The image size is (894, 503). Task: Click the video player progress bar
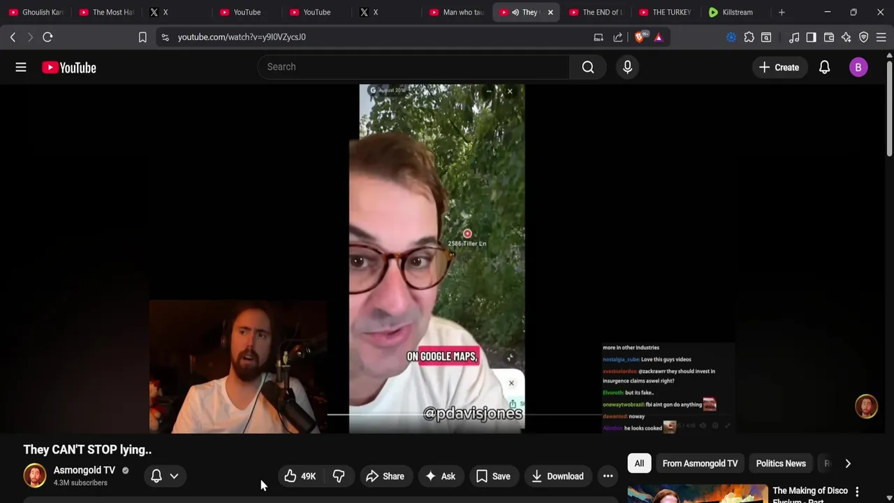tap(464, 414)
